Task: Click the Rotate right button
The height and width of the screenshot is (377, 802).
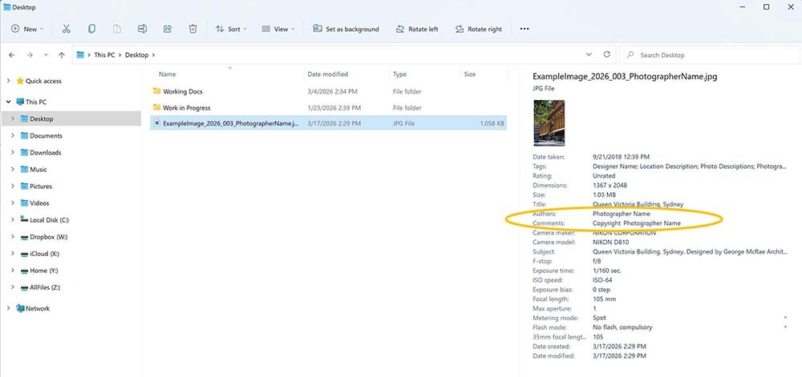Action: coord(478,29)
